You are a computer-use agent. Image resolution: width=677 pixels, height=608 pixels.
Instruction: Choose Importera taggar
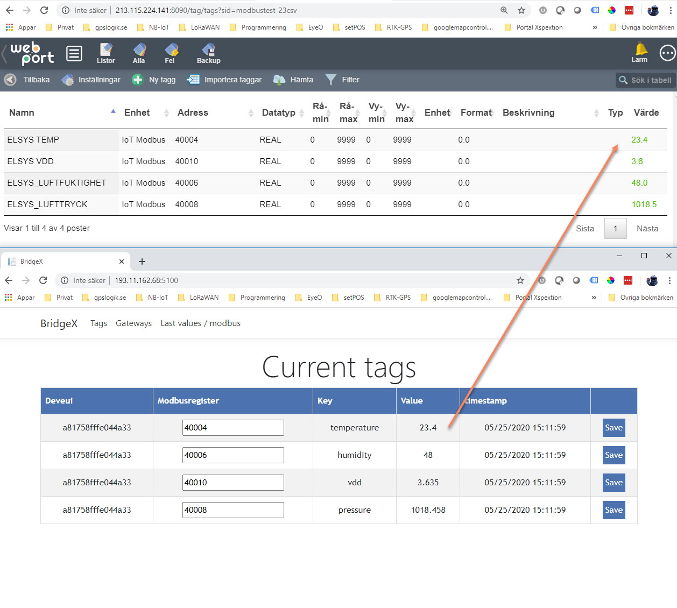tap(224, 80)
